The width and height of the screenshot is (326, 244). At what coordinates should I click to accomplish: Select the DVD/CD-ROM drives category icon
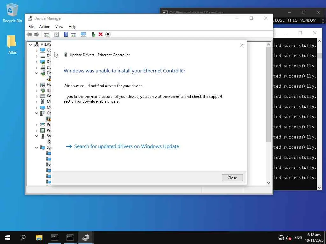pyautogui.click(x=43, y=67)
